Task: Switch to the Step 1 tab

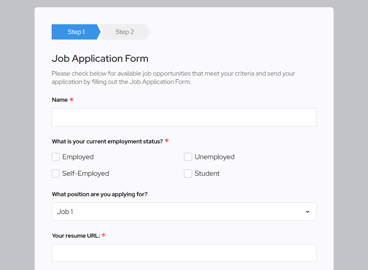Action: (76, 32)
